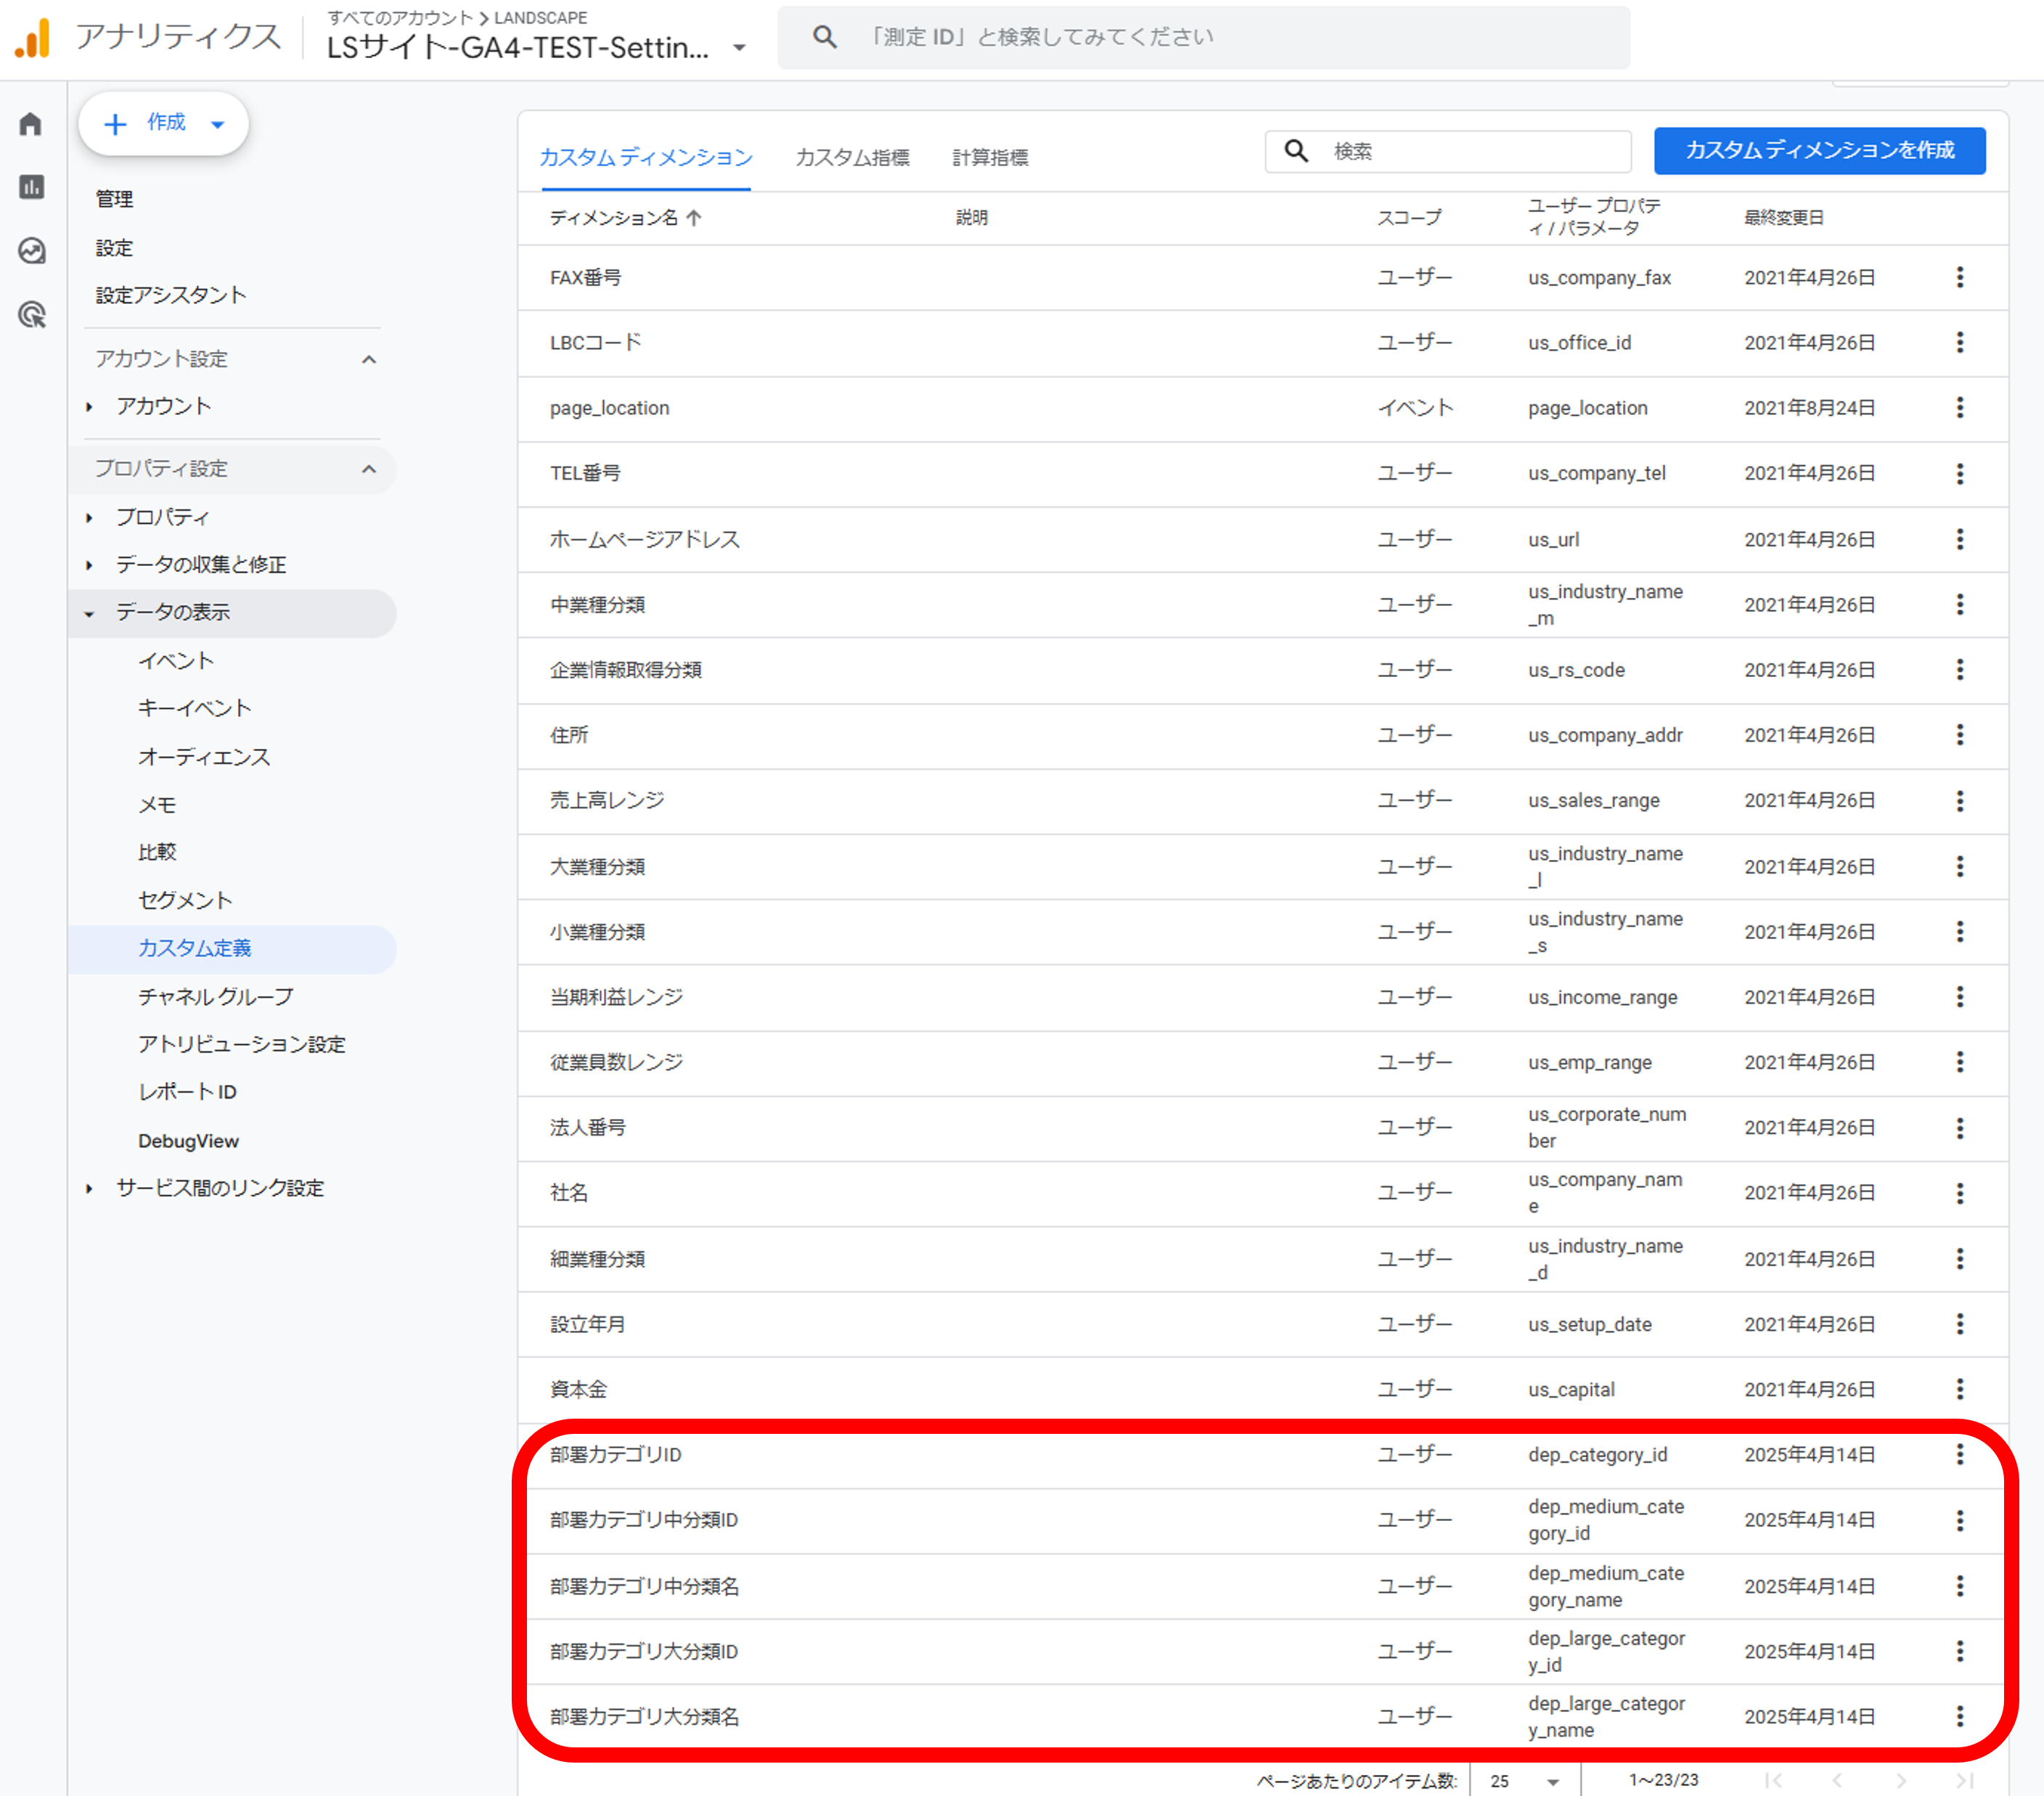Screen dimensions: 2044x1796
Task: Open チャネル グループ in sidebar
Action: click(x=216, y=996)
